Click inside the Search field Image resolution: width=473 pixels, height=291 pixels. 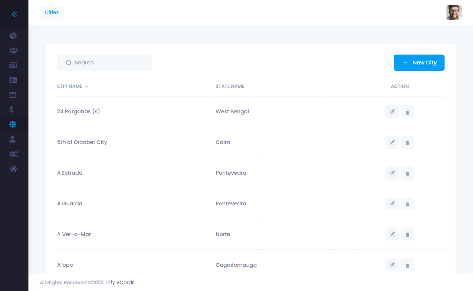click(104, 63)
